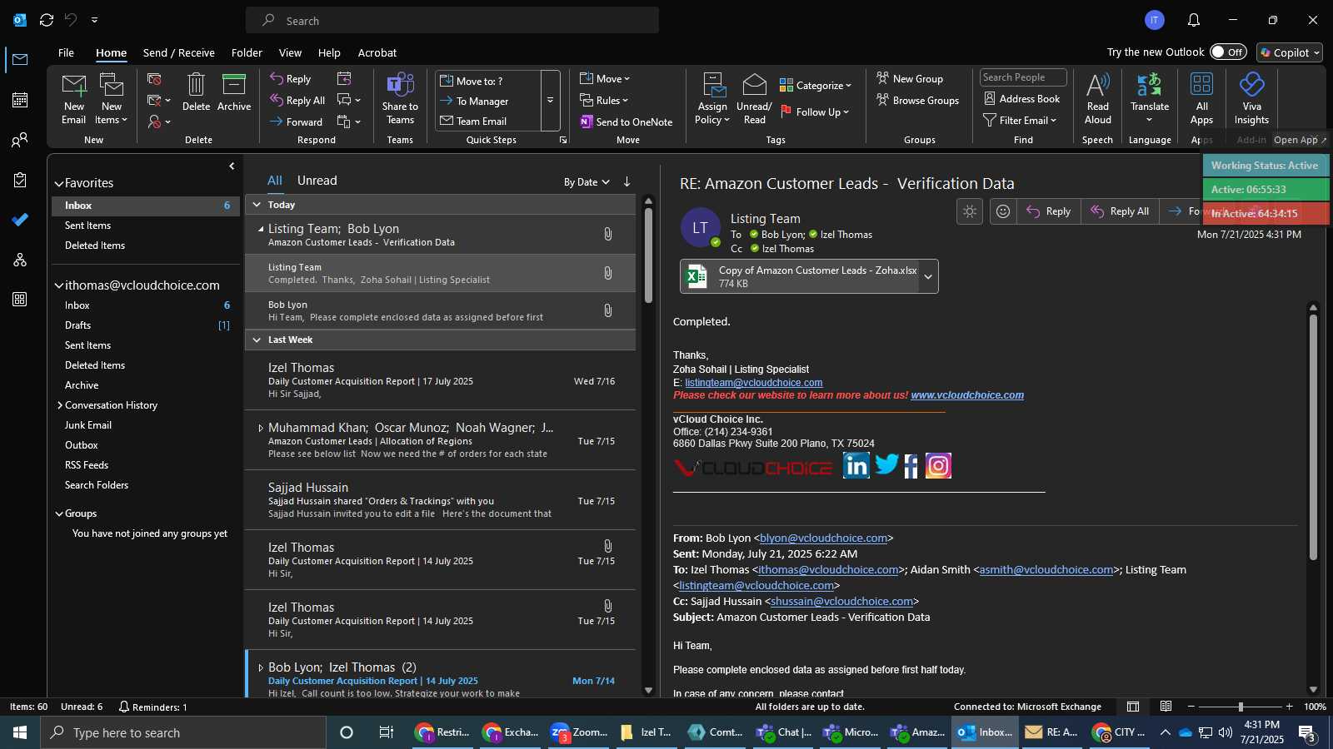Viewport: 1333px width, 749px height.
Task: Collapse the Last Week group
Action: pyautogui.click(x=257, y=340)
